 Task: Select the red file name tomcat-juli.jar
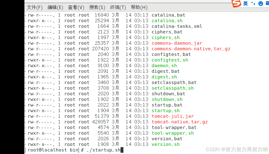[173, 116]
